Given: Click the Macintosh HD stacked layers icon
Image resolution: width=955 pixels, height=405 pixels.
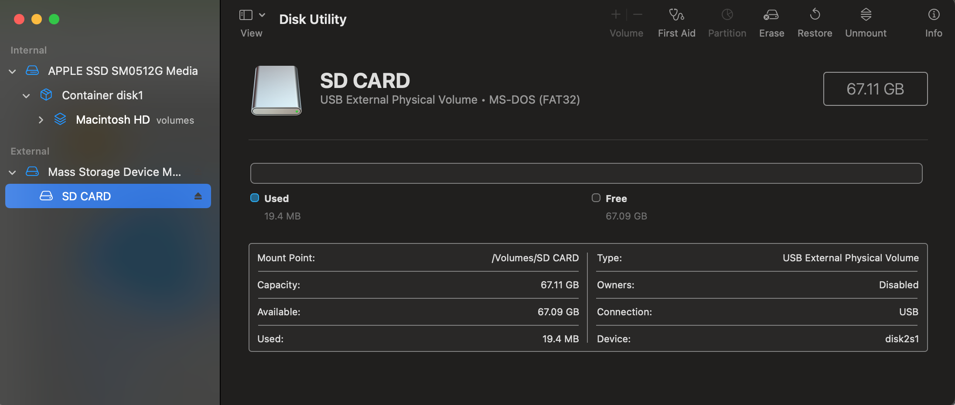Looking at the screenshot, I should pyautogui.click(x=60, y=119).
